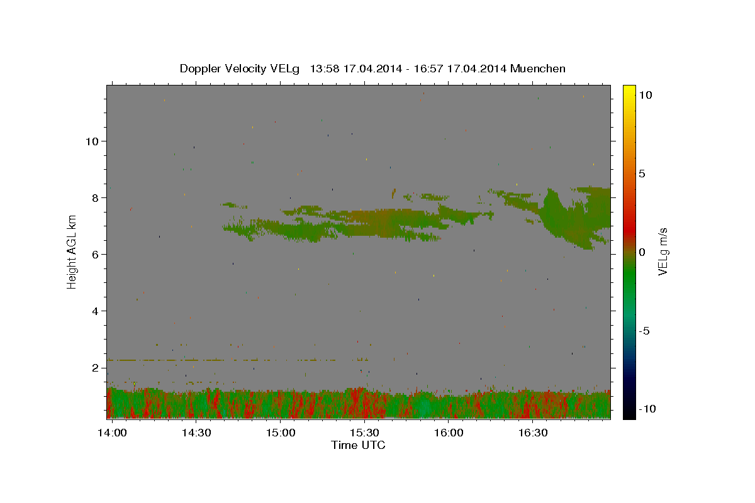The height and width of the screenshot is (503, 755).
Task: Click the Height AGL km axis title
Action: click(72, 251)
